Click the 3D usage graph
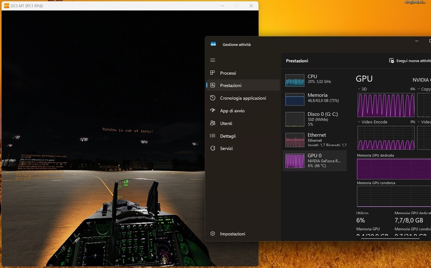The width and height of the screenshot is (431, 268). coord(386,105)
